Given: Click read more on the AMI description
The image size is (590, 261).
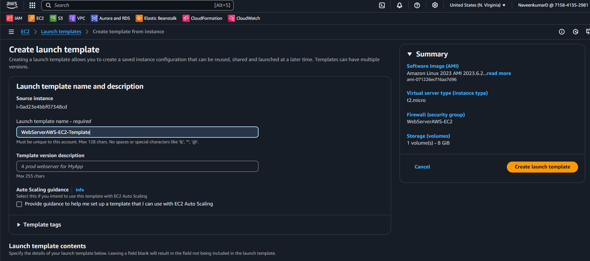Looking at the screenshot, I should 499,73.
